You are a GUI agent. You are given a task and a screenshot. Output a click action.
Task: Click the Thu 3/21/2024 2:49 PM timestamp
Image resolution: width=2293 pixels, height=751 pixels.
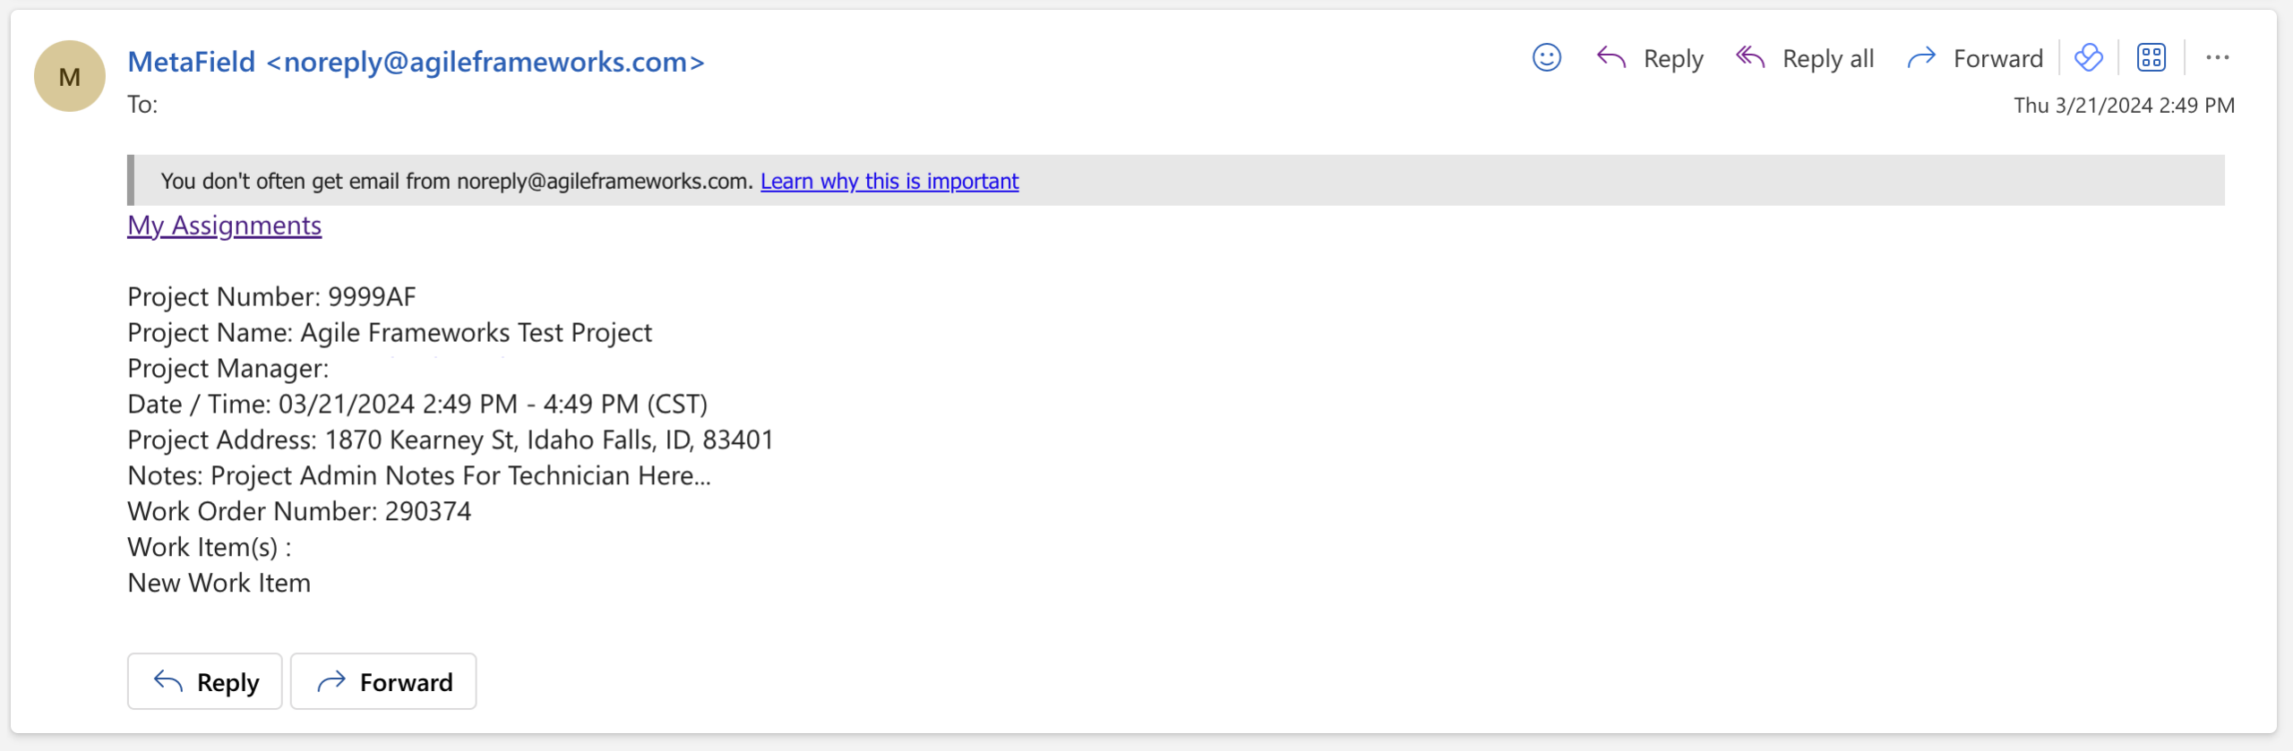coord(2124,106)
